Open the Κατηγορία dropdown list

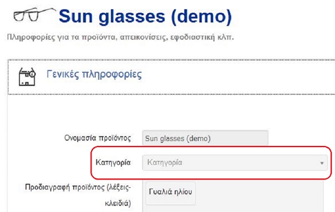235,162
